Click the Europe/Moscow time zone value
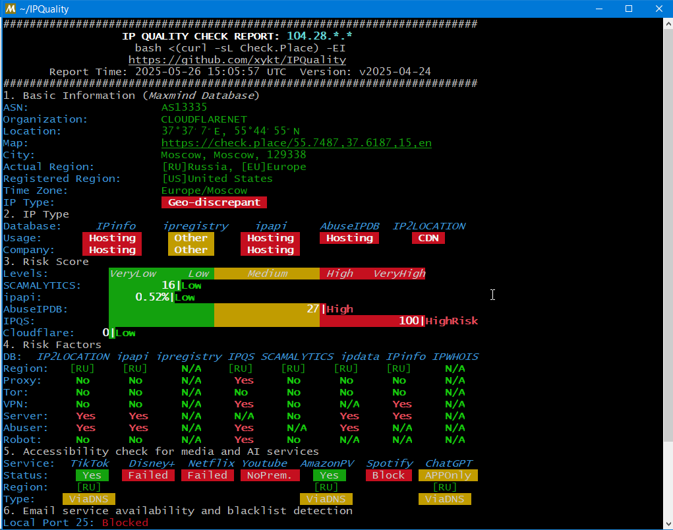 [x=204, y=191]
